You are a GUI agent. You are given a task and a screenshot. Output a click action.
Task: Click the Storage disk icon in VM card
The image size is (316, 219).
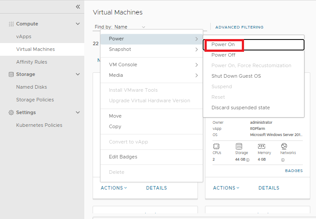(239, 146)
